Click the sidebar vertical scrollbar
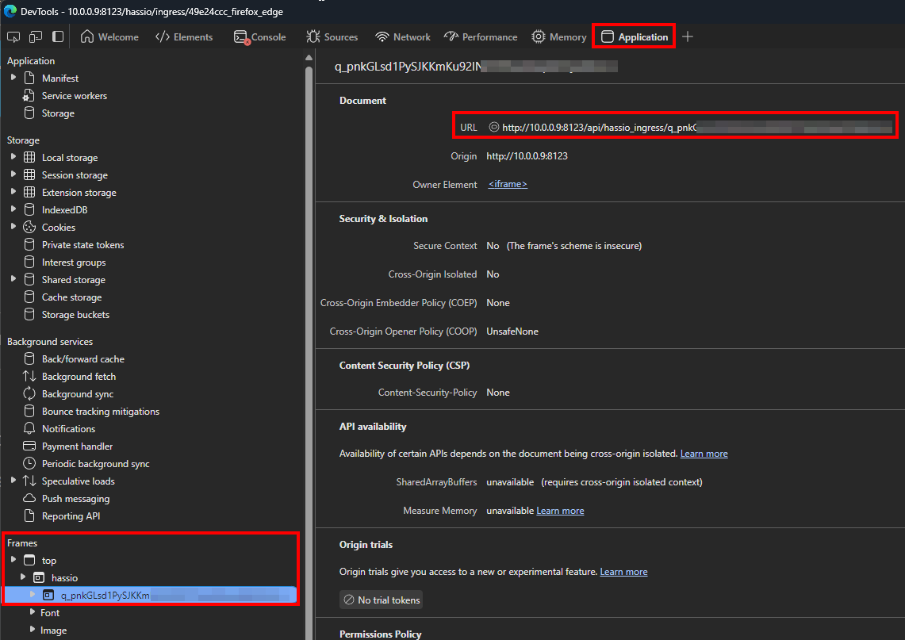Image resolution: width=905 pixels, height=640 pixels. tap(309, 353)
